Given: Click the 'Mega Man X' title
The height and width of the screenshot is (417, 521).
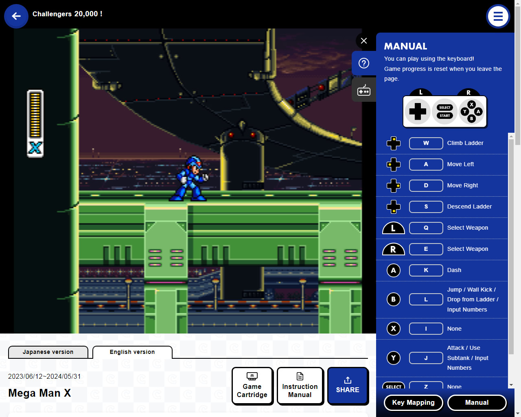Looking at the screenshot, I should tap(39, 393).
